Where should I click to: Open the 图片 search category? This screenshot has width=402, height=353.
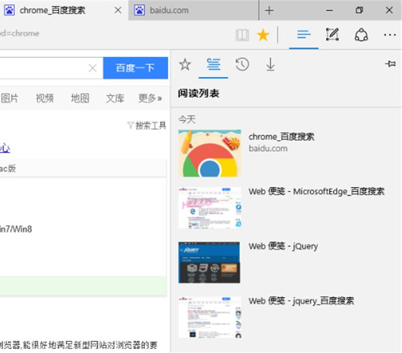[9, 98]
